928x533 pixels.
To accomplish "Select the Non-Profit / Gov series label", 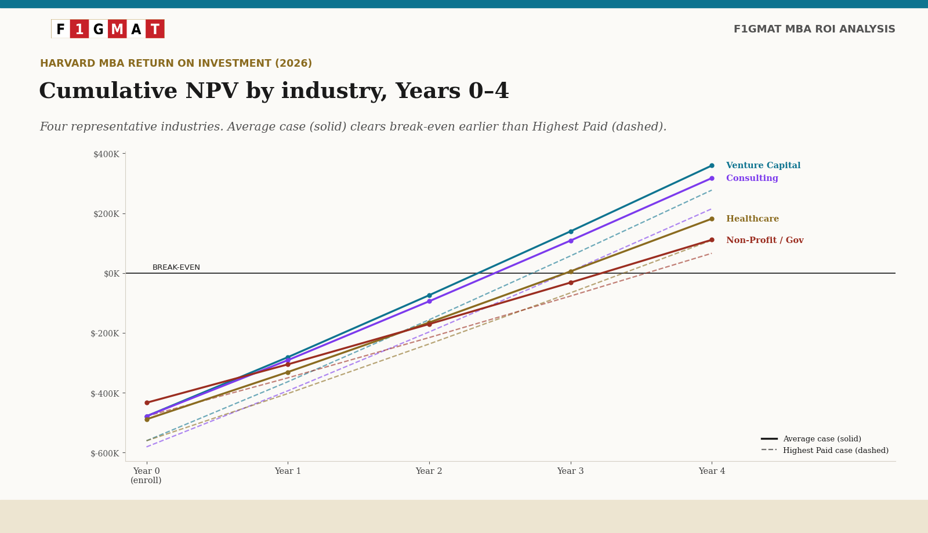I will click(765, 241).
